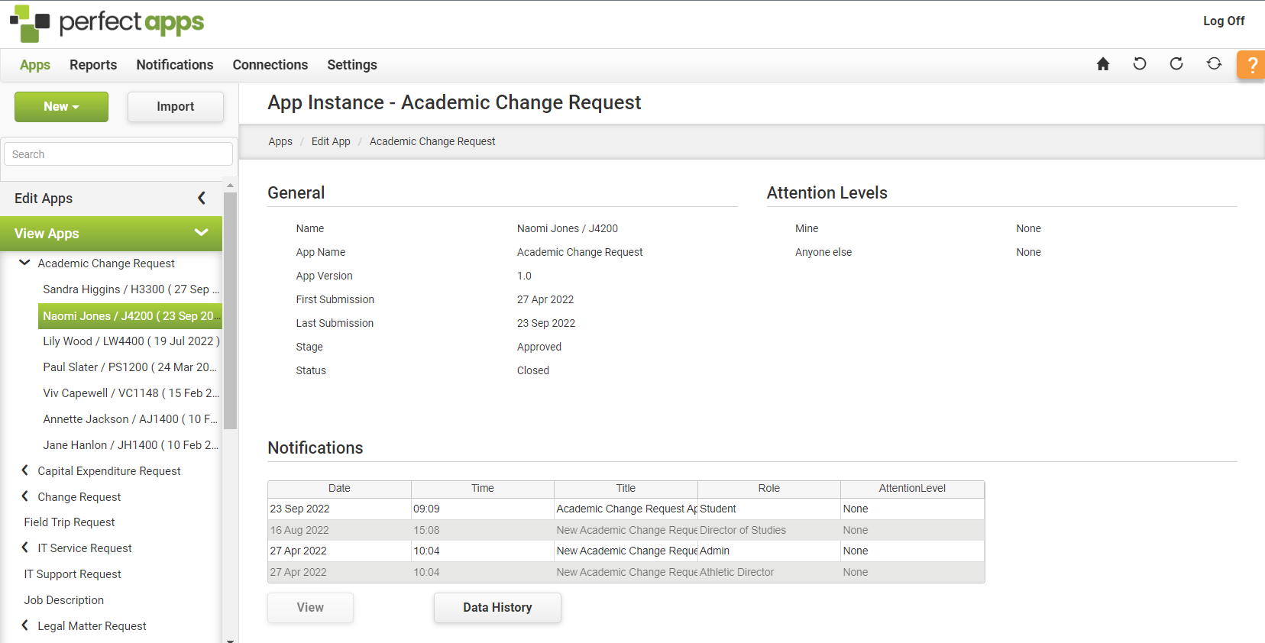Open Field Trip Request app
The width and height of the screenshot is (1265, 643).
point(69,522)
